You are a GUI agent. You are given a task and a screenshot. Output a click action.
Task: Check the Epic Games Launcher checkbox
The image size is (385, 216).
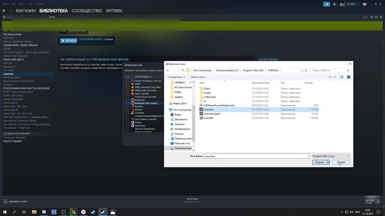coord(127,119)
